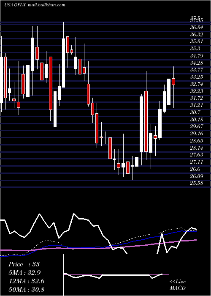Click the 26.09 price axis label
This screenshot has width=211, height=296.
click(x=197, y=176)
